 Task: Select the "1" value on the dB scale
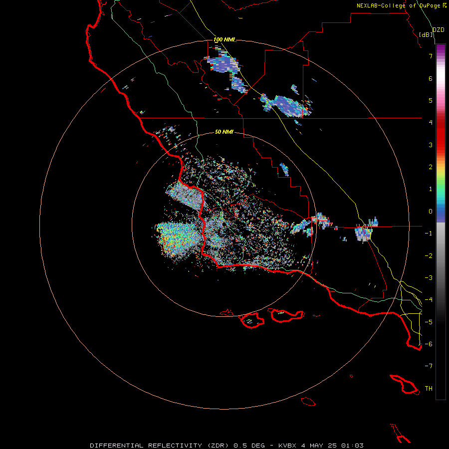click(431, 189)
